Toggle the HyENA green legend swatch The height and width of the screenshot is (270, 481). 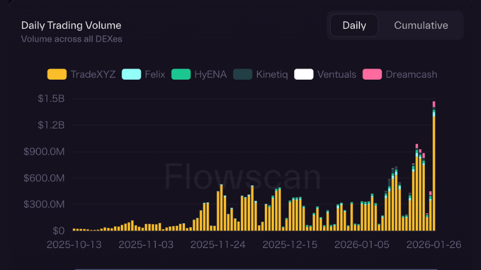pyautogui.click(x=181, y=74)
